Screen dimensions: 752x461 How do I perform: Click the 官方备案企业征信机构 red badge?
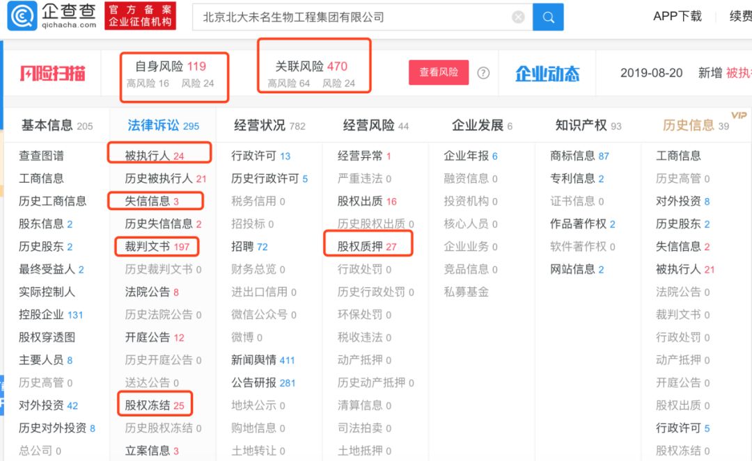click(140, 16)
